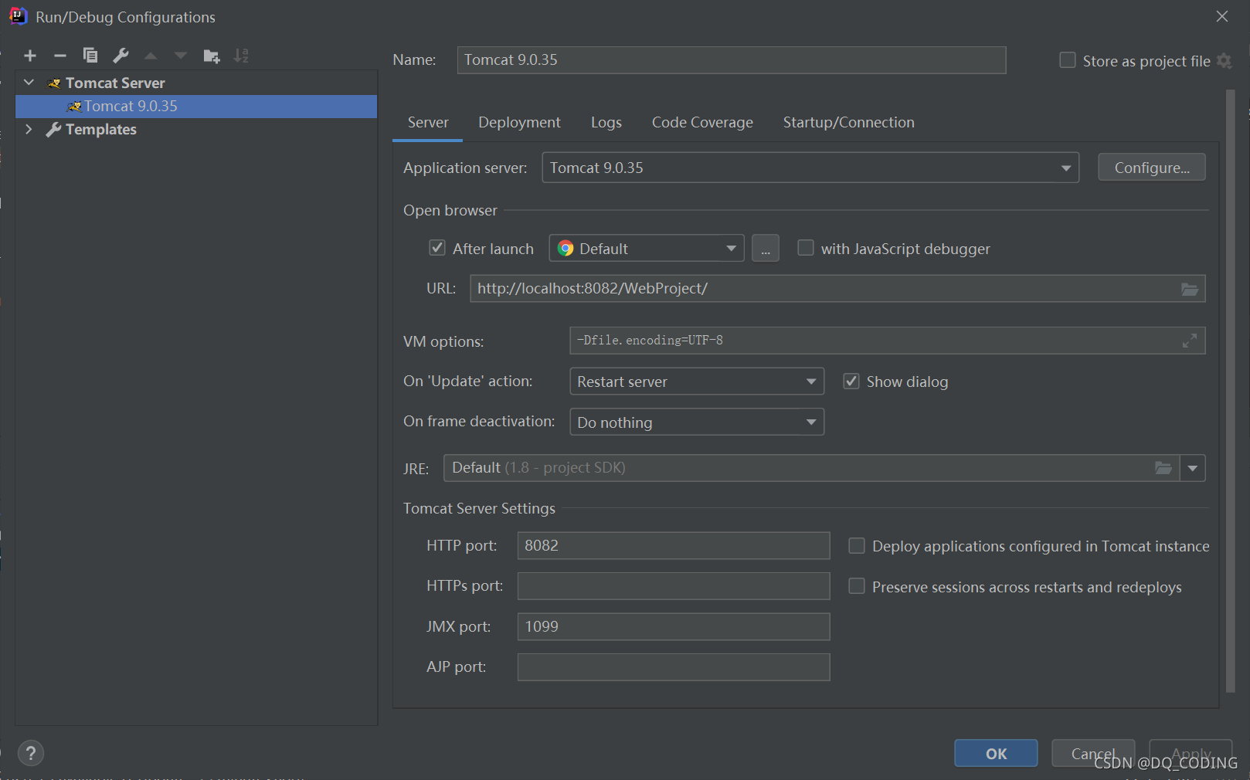This screenshot has height=780, width=1250.
Task: Open Application server dropdown
Action: pos(810,168)
